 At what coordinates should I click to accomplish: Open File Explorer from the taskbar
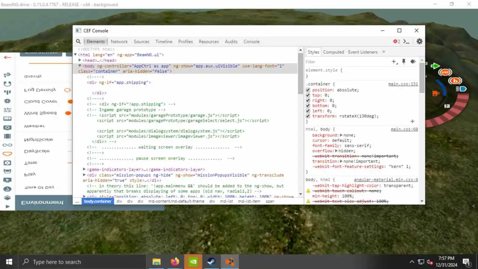pyautogui.click(x=156, y=262)
